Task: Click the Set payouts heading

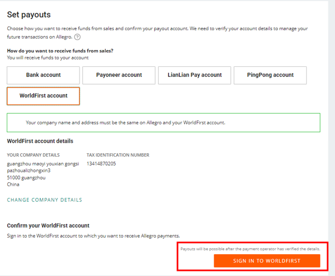Action: 28,14
